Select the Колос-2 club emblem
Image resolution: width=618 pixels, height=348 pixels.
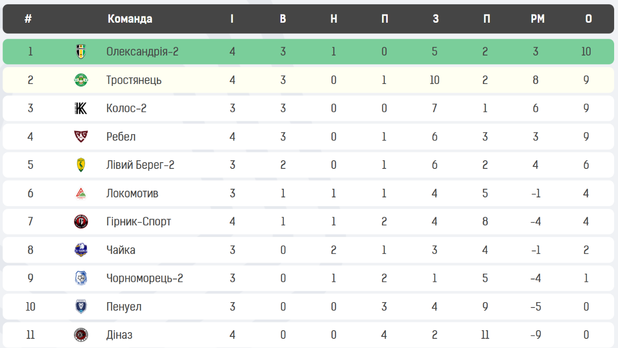pyautogui.click(x=81, y=108)
